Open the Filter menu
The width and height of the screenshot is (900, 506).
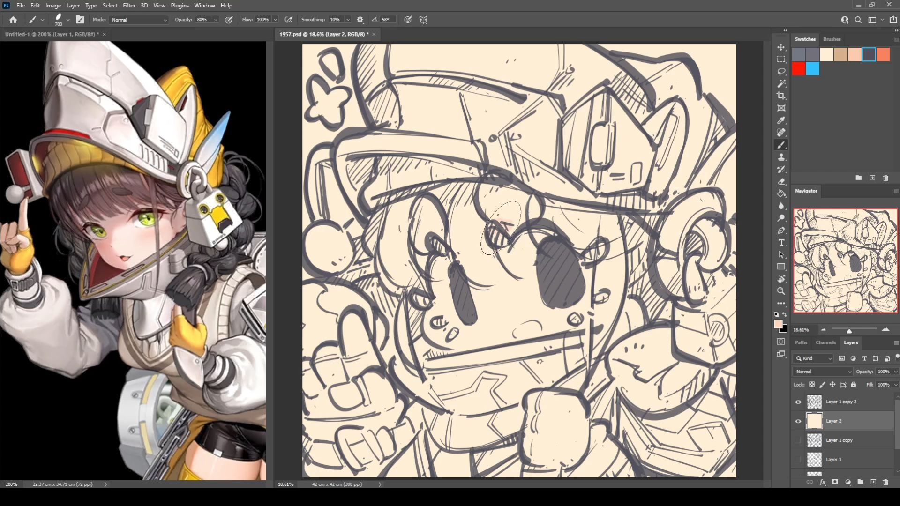click(129, 6)
